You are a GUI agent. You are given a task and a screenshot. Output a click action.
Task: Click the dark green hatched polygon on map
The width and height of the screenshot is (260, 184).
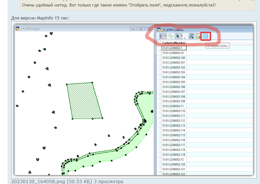tap(84, 101)
